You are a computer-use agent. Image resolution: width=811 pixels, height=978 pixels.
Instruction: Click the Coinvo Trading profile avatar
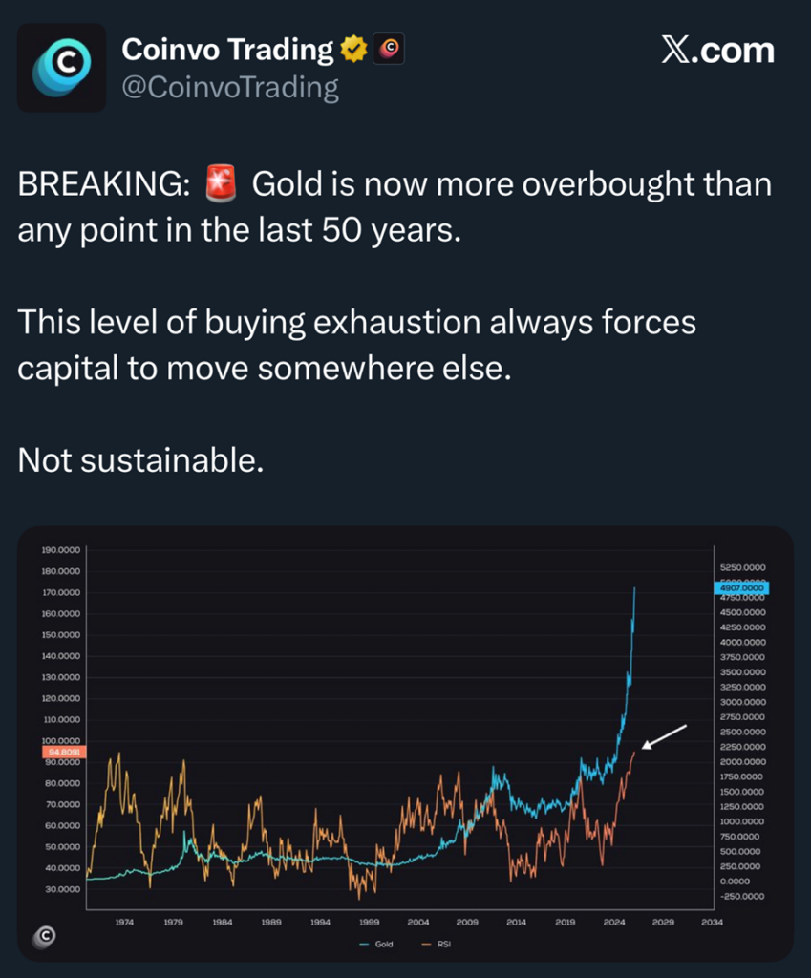pos(62,68)
